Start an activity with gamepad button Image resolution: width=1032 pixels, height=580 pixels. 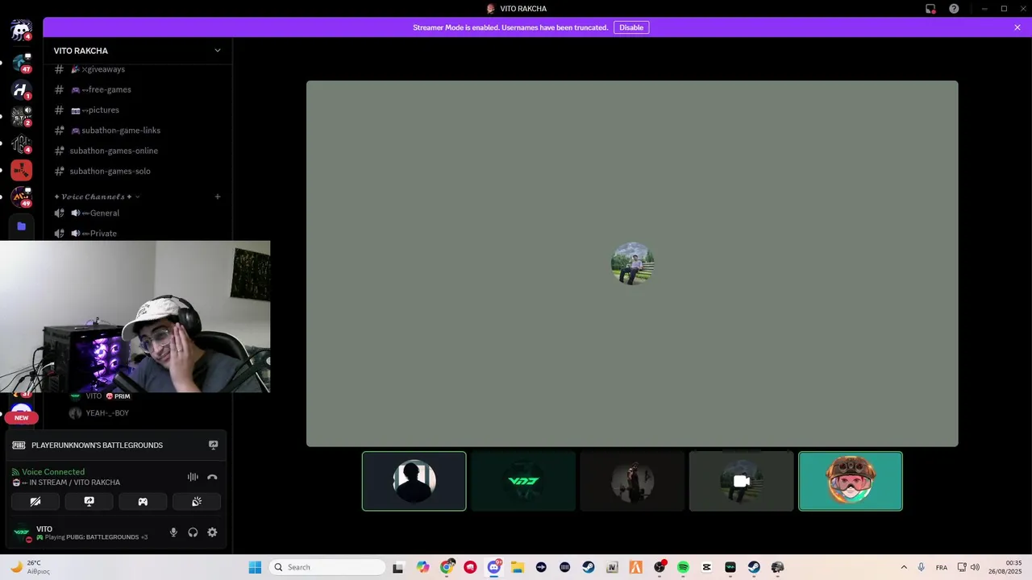pos(143,501)
